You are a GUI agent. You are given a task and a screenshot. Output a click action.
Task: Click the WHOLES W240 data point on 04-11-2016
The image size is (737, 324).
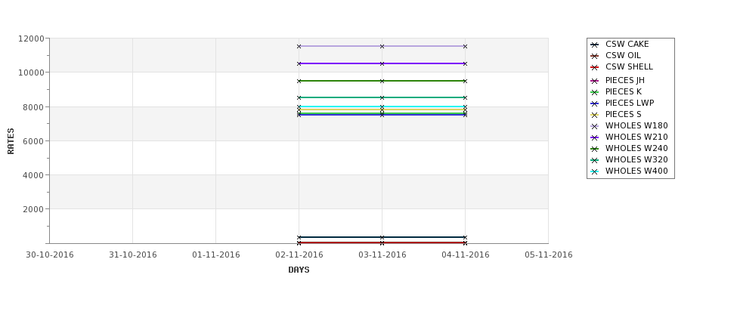pos(466,81)
